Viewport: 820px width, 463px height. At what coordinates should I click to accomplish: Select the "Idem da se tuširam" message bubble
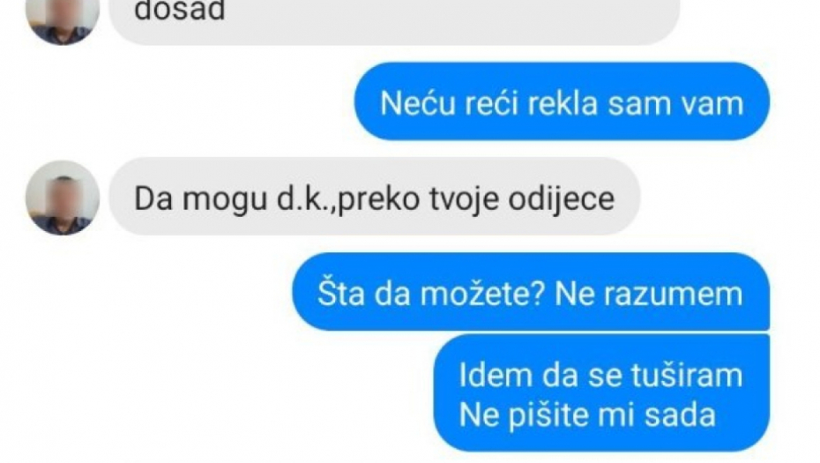tap(602, 393)
